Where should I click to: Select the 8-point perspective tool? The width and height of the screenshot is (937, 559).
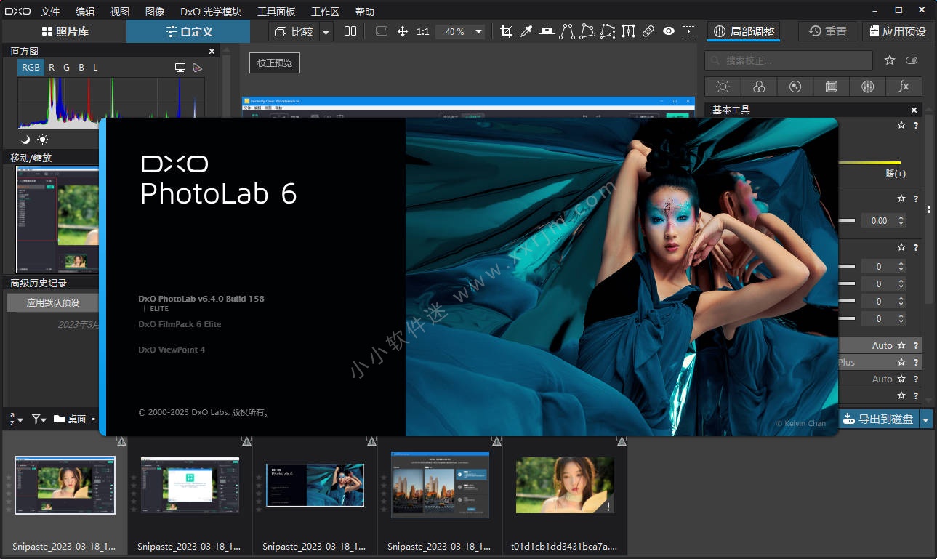click(608, 31)
